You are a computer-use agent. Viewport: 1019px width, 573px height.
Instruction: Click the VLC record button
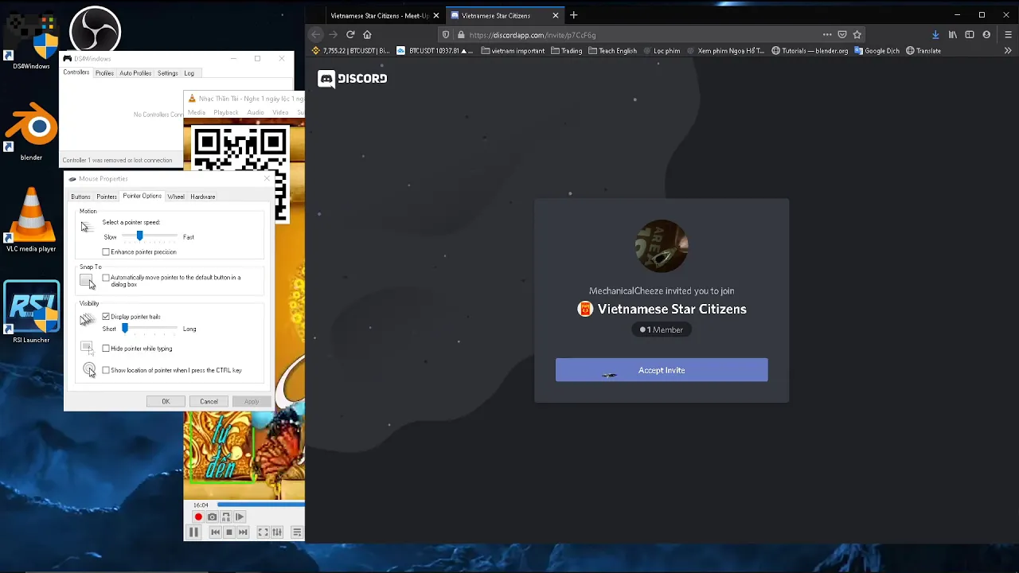(198, 517)
